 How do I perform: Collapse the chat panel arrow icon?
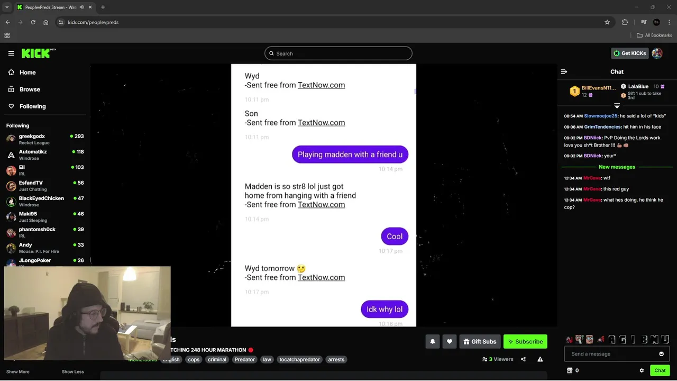564,71
